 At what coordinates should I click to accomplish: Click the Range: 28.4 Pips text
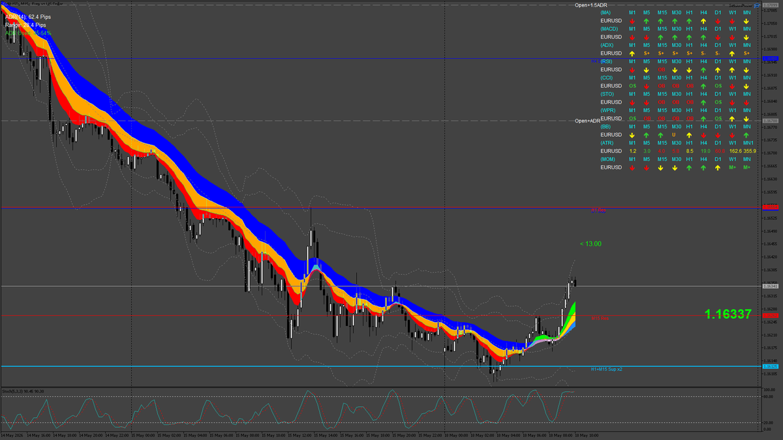(26, 25)
